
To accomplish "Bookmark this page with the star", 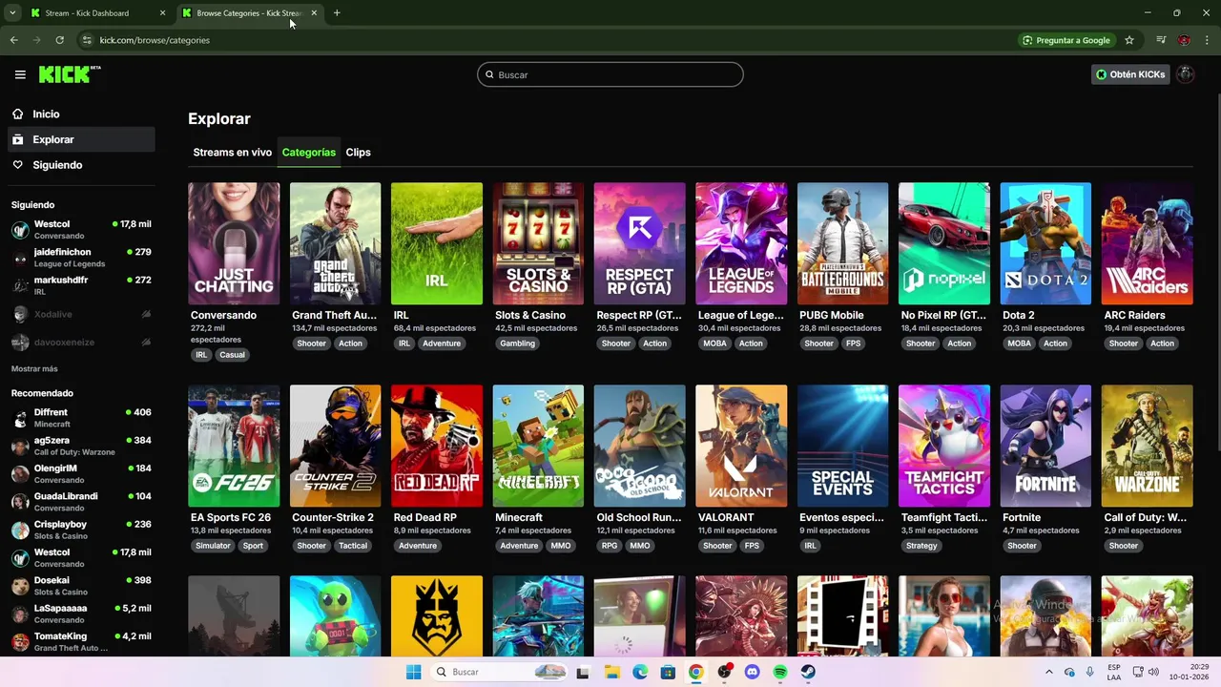I will point(1129,40).
